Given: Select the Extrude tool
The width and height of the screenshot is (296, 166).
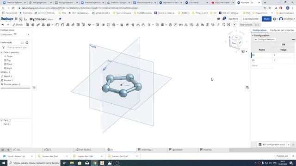Looking at the screenshot, I should pyautogui.click(x=27, y=24).
